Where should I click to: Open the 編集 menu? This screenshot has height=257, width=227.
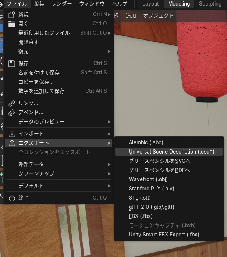pyautogui.click(x=39, y=4)
